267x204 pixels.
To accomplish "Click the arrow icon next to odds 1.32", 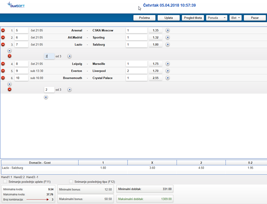I will pos(167,38).
